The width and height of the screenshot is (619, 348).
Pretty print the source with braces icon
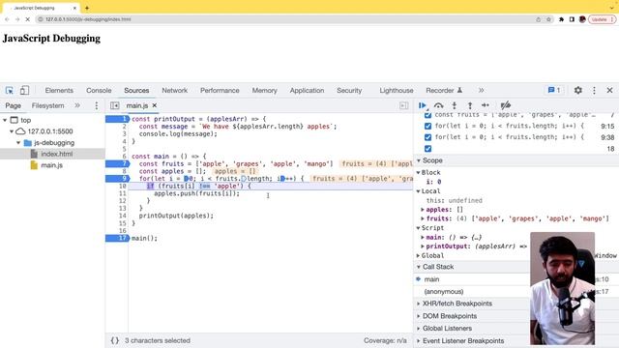pyautogui.click(x=115, y=340)
